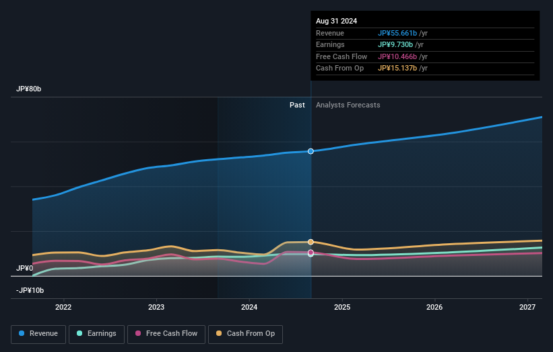This screenshot has height=352, width=553.
Task: Click the JP¥9.730b earnings value
Action: pos(395,44)
